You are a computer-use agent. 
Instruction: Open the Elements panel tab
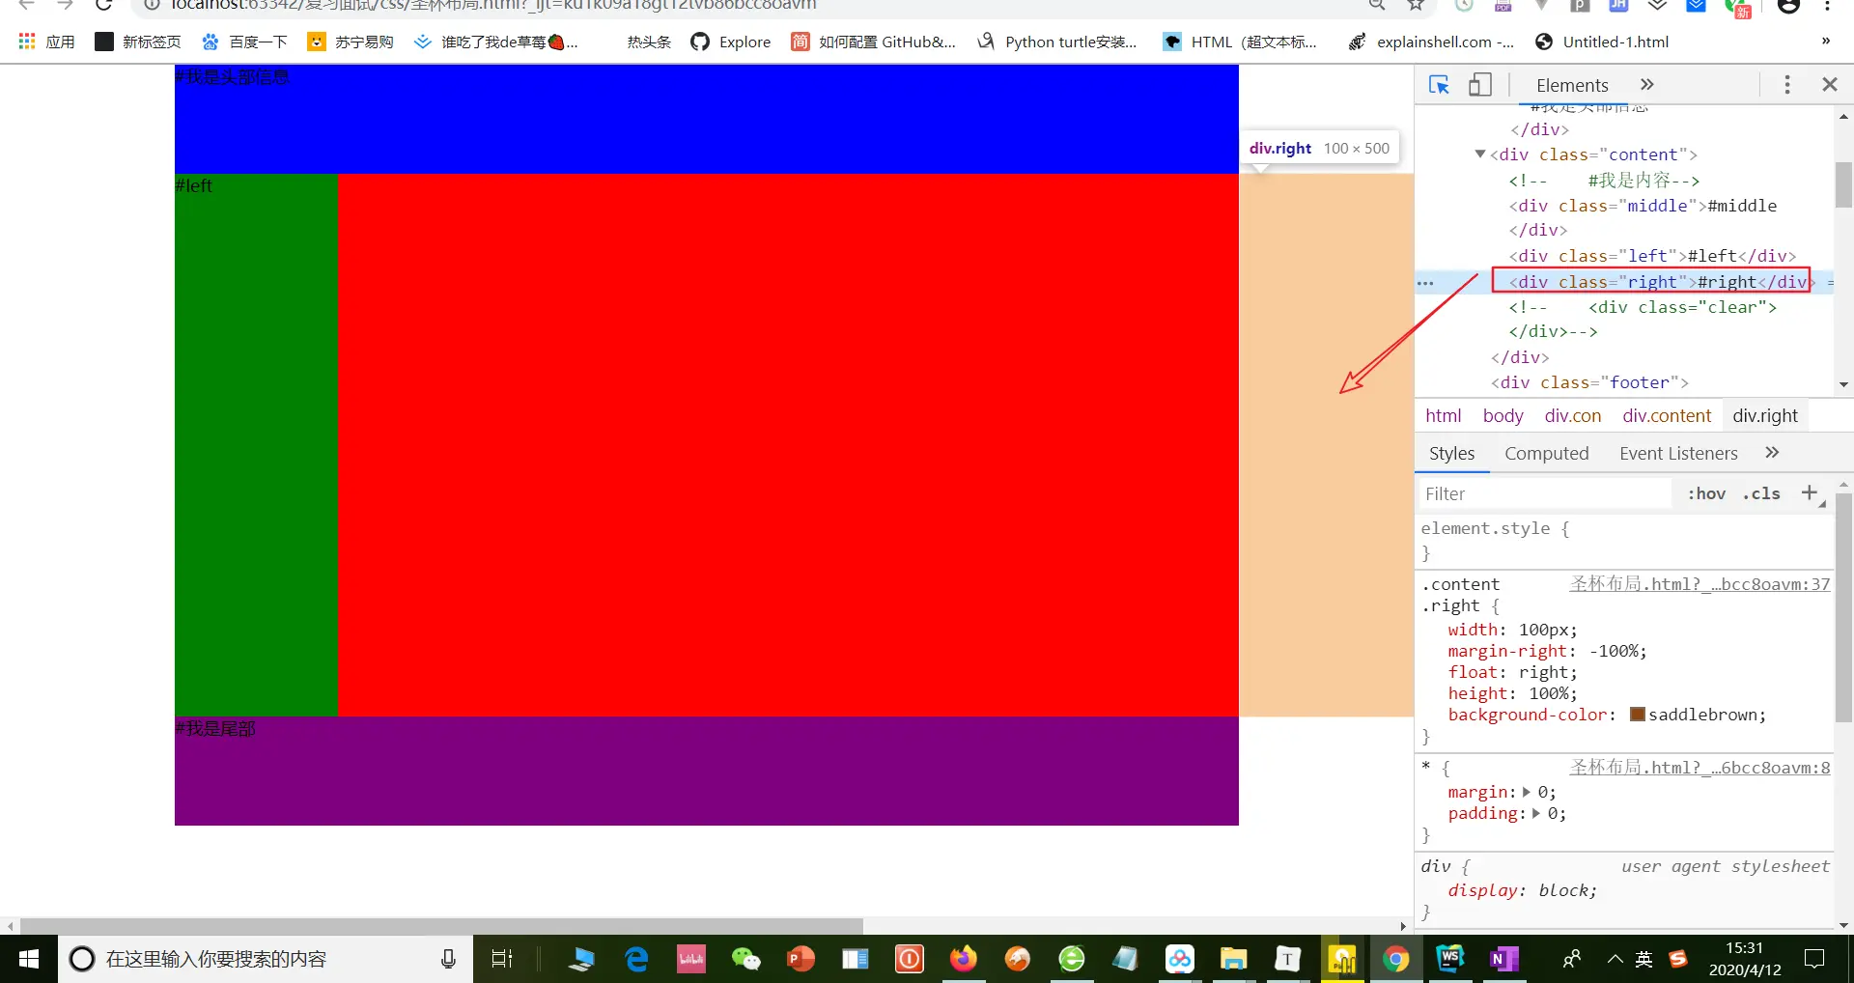pos(1572,85)
